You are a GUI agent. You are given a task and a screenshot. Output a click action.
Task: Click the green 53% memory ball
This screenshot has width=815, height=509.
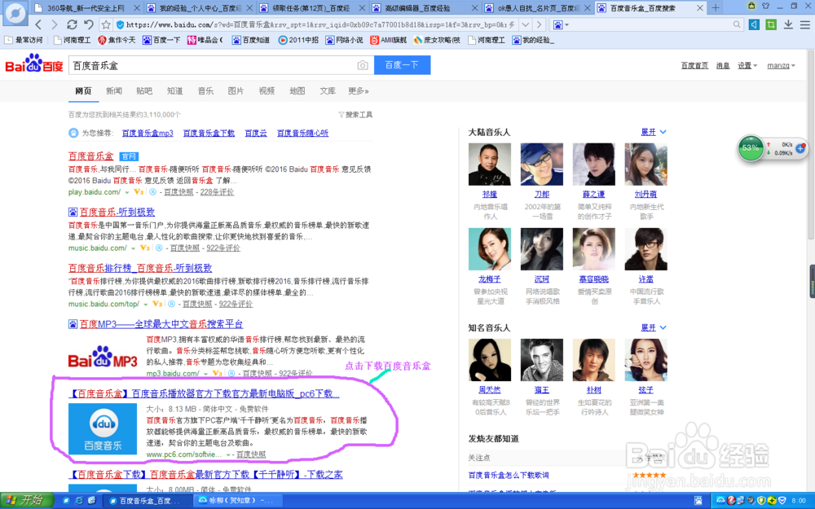pos(750,148)
